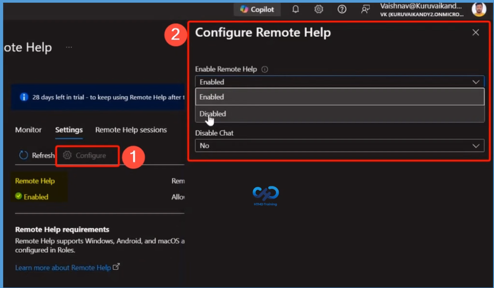The height and width of the screenshot is (288, 494).
Task: Switch to Remote Help sessions tab
Action: click(131, 130)
